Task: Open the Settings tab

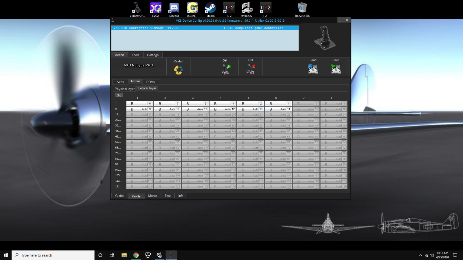Action: [153, 55]
